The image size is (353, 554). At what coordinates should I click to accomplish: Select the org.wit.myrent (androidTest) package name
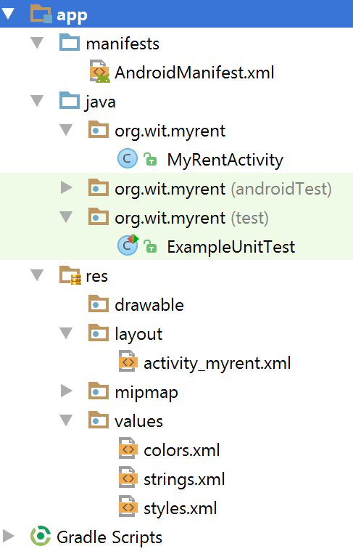click(223, 190)
